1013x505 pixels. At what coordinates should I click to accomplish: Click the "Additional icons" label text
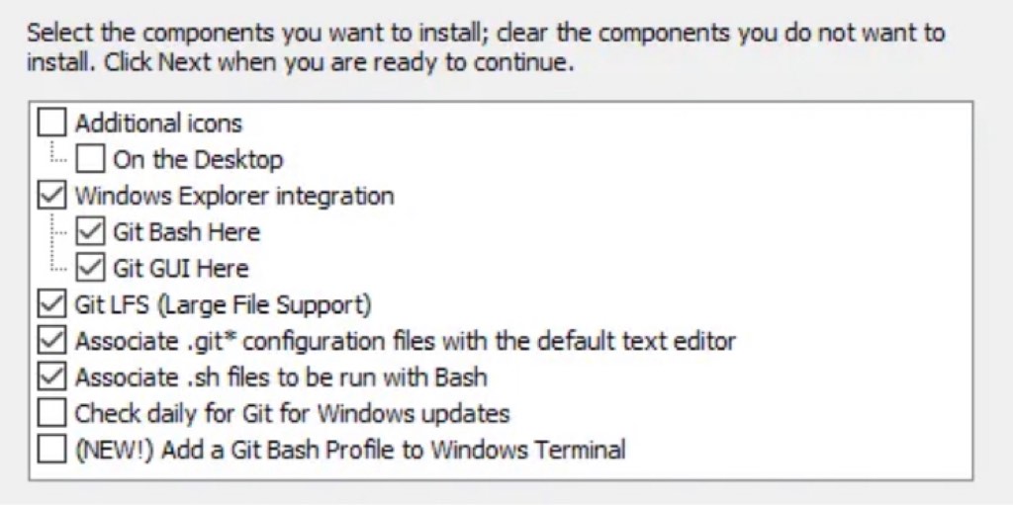click(158, 124)
